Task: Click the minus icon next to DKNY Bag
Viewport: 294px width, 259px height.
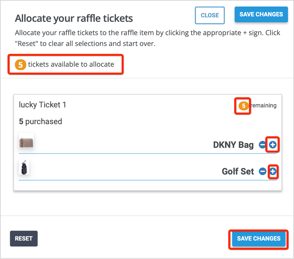Action: click(x=262, y=144)
